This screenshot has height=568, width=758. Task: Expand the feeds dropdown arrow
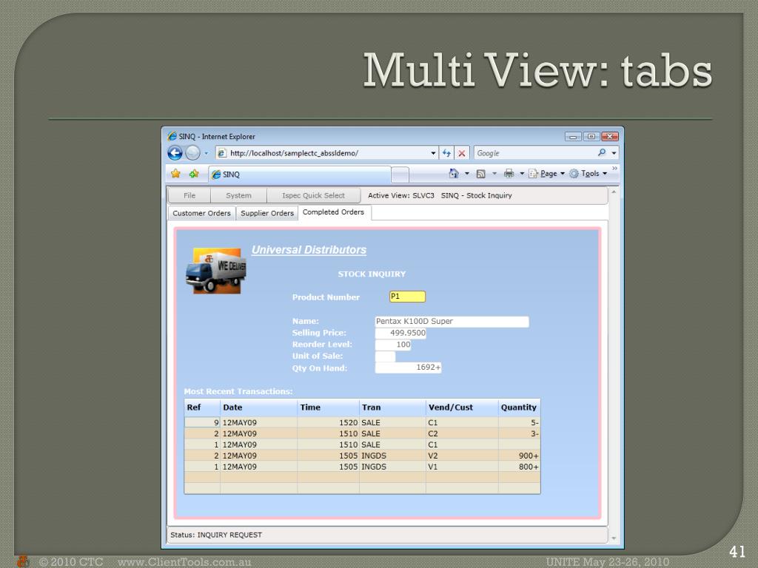point(494,173)
